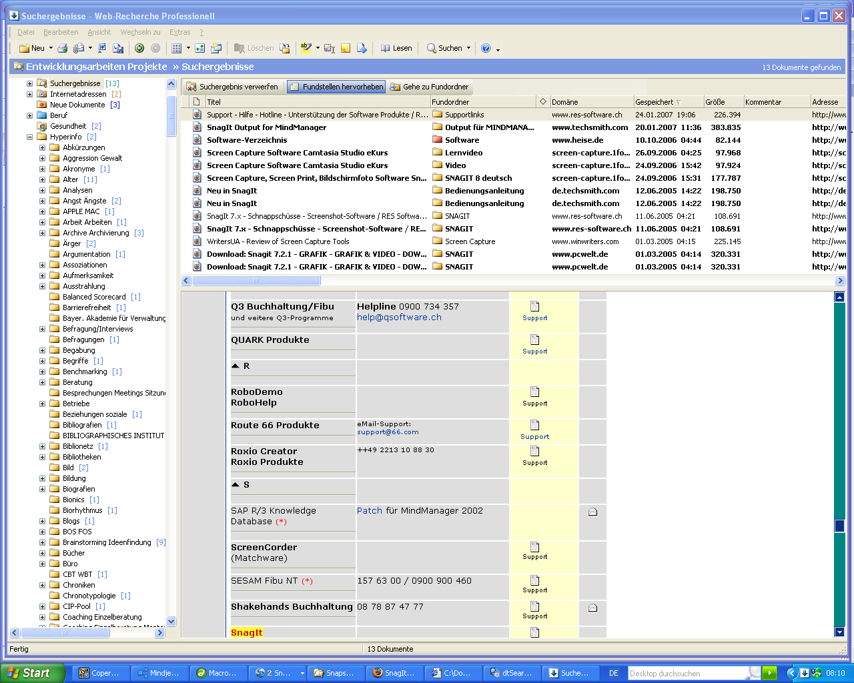Click the yellow text highlighter icon

pos(306,48)
